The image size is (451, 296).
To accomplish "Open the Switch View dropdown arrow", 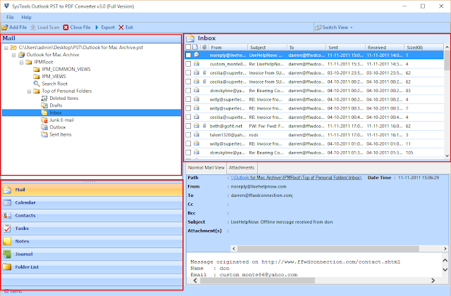I will tap(352, 27).
